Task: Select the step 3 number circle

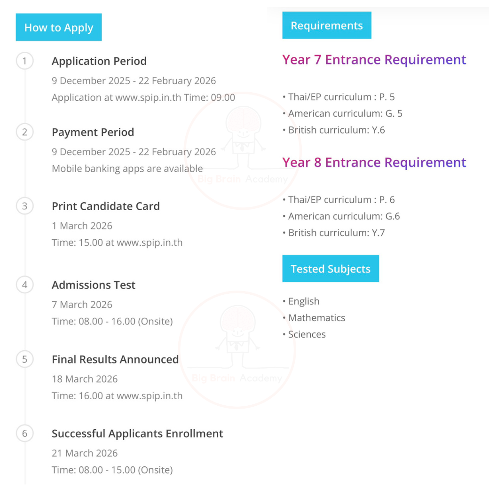Action: click(x=25, y=206)
